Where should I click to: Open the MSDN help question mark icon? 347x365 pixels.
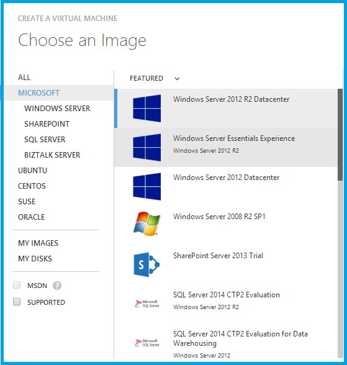click(x=57, y=286)
